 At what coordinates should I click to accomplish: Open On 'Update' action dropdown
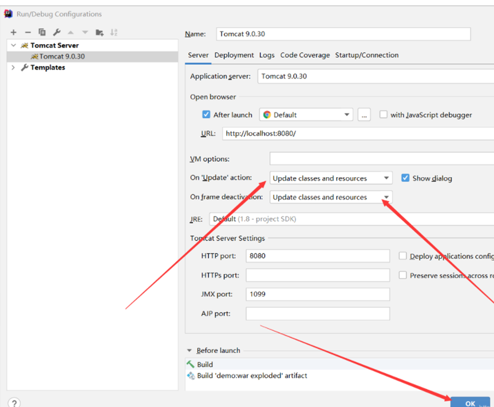click(331, 178)
